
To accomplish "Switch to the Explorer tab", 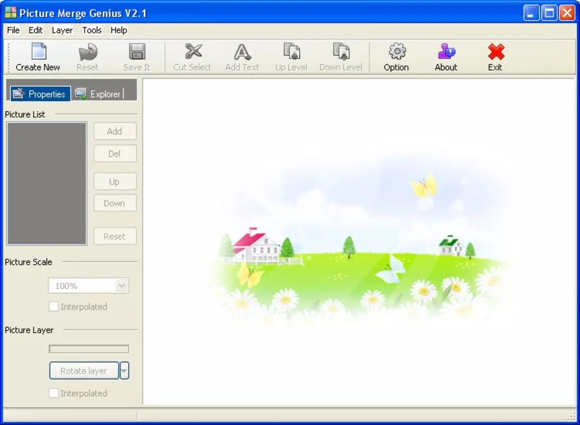I will [x=98, y=94].
